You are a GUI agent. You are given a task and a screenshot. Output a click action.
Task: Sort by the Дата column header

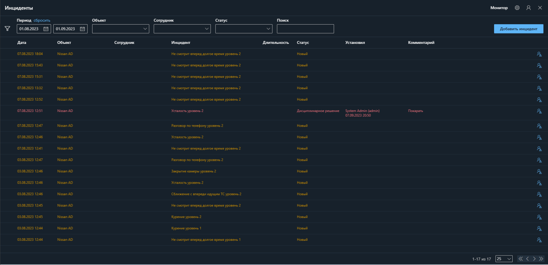(22, 43)
